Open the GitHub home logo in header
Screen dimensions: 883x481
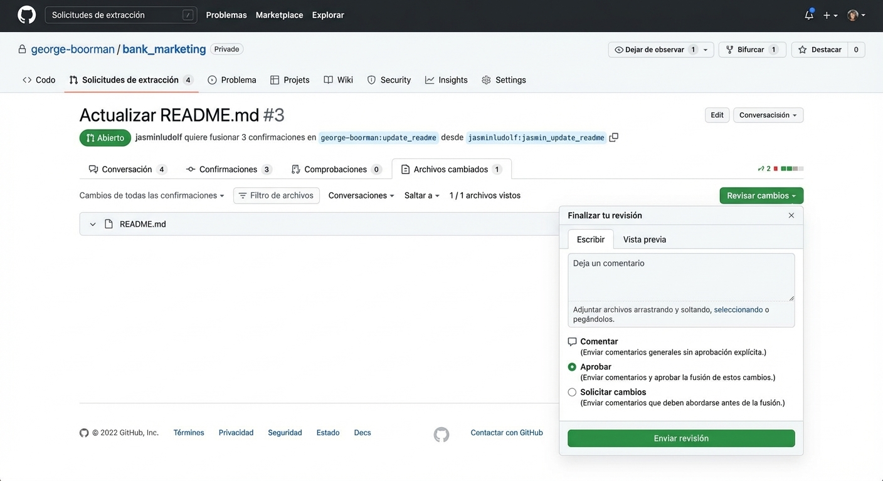26,15
